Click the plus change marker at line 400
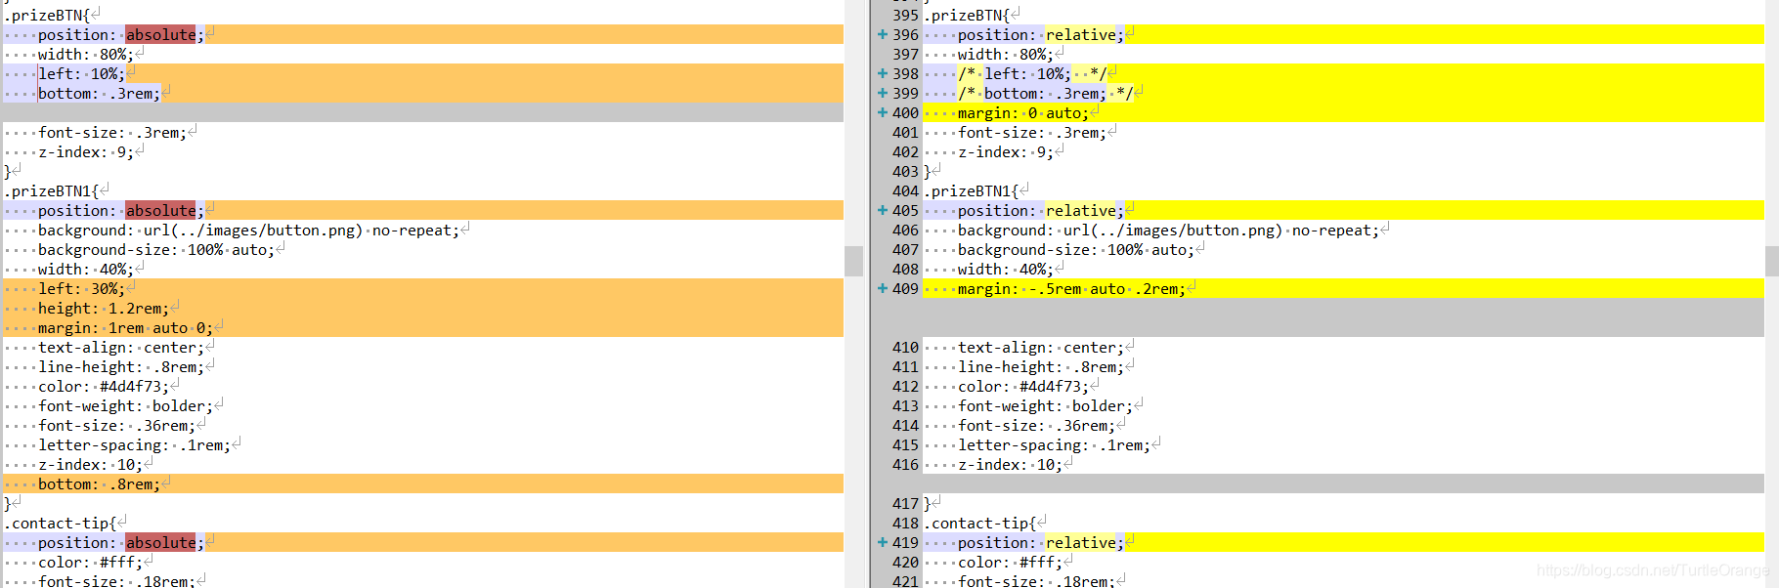Screen dimensions: 1779x588 [x=883, y=112]
